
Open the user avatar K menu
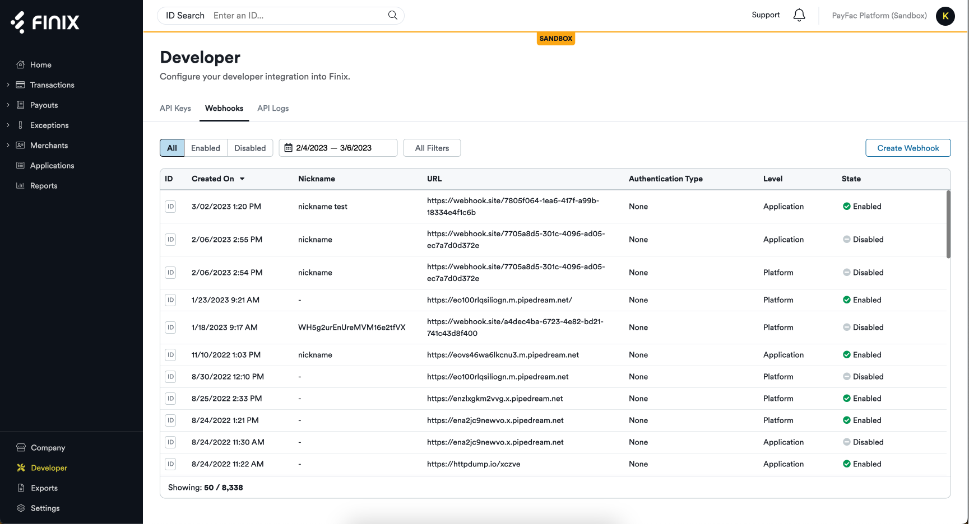pyautogui.click(x=945, y=16)
